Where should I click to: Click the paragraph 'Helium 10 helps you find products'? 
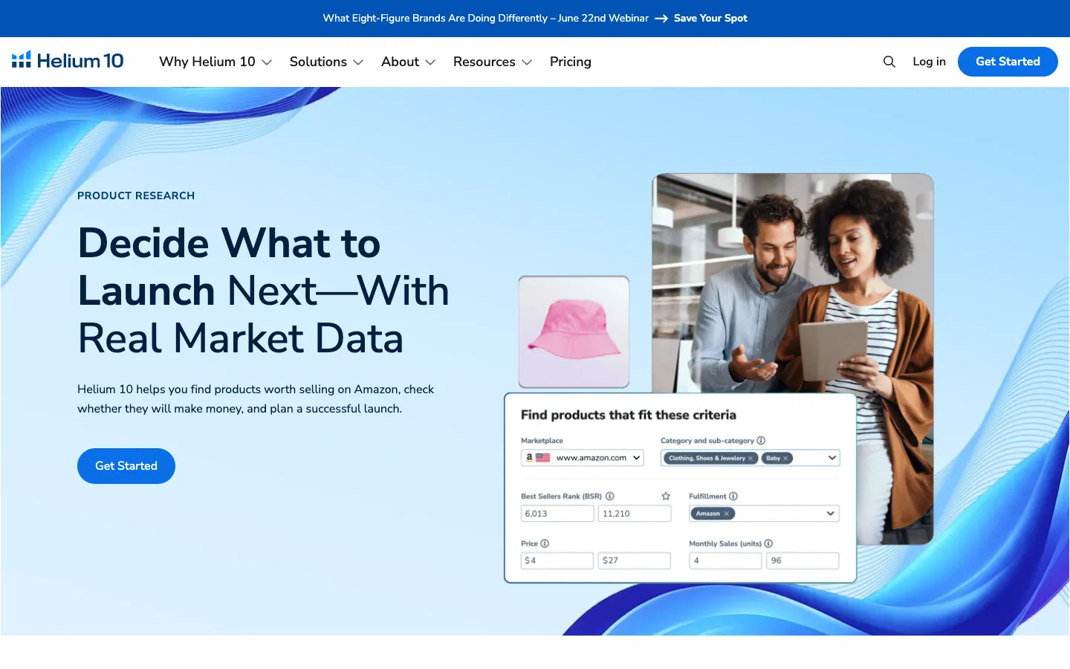(256, 399)
